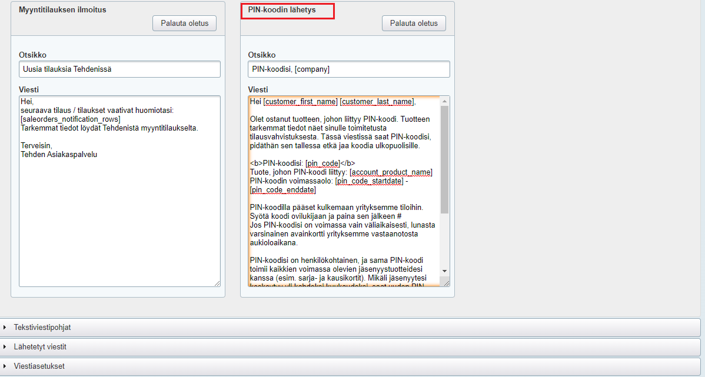Reset Myyntitilauksen ilmoitus with Palauta oletus
The height and width of the screenshot is (377, 705).
tap(184, 24)
